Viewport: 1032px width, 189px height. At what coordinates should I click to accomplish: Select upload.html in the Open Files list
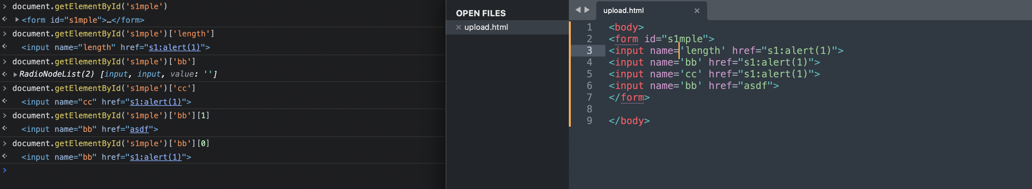486,28
